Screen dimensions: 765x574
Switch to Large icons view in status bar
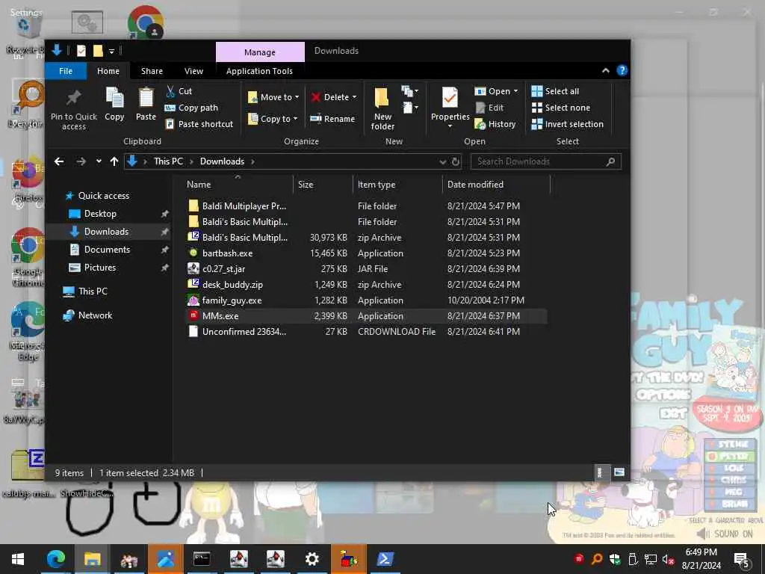(619, 472)
